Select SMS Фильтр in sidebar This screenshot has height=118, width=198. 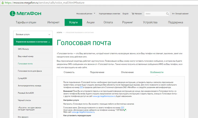tap(23, 49)
